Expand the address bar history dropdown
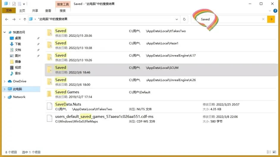Screen dimensions: 280x157 click(177, 19)
